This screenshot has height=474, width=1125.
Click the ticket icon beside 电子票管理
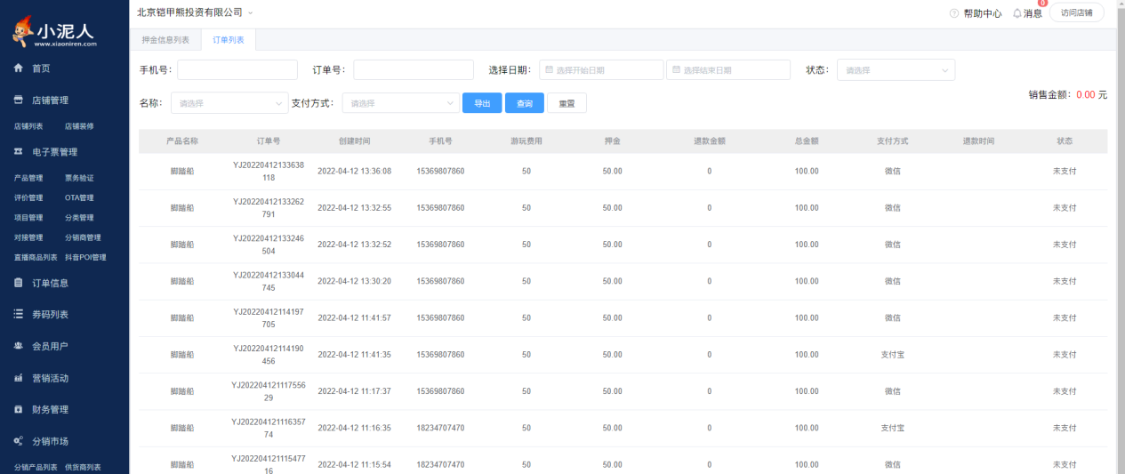18,152
